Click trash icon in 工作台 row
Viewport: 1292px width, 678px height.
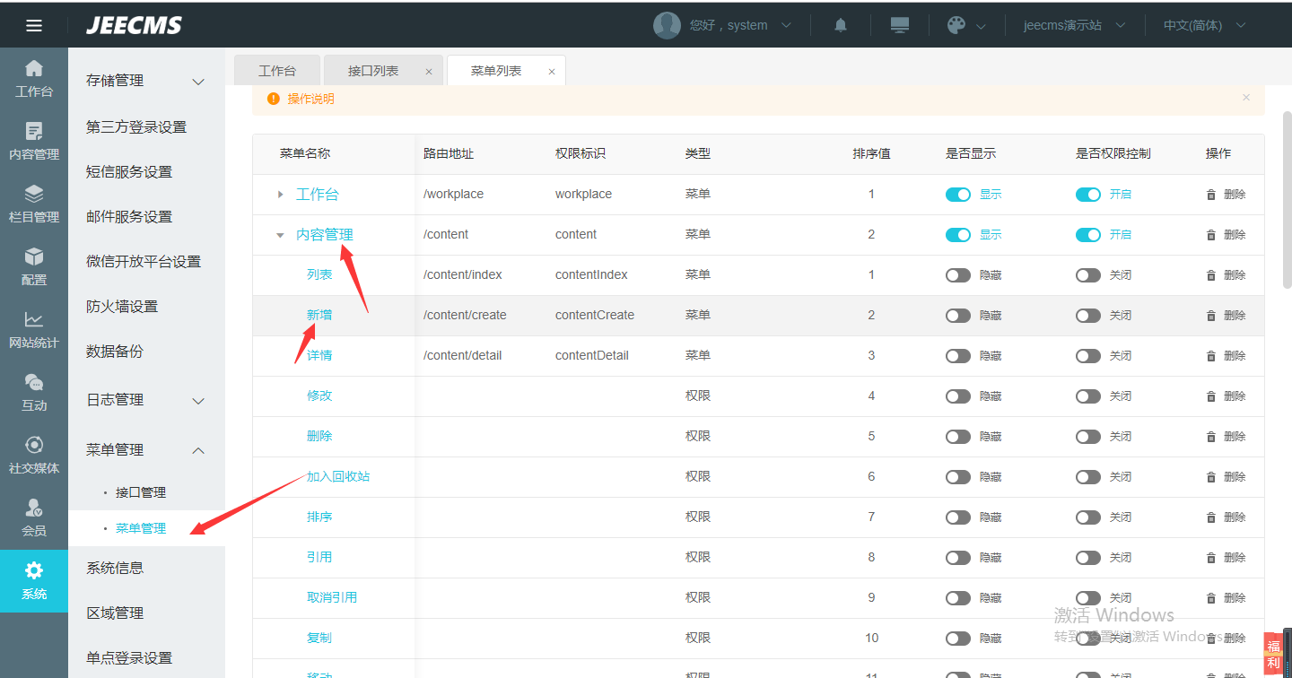(x=1211, y=195)
